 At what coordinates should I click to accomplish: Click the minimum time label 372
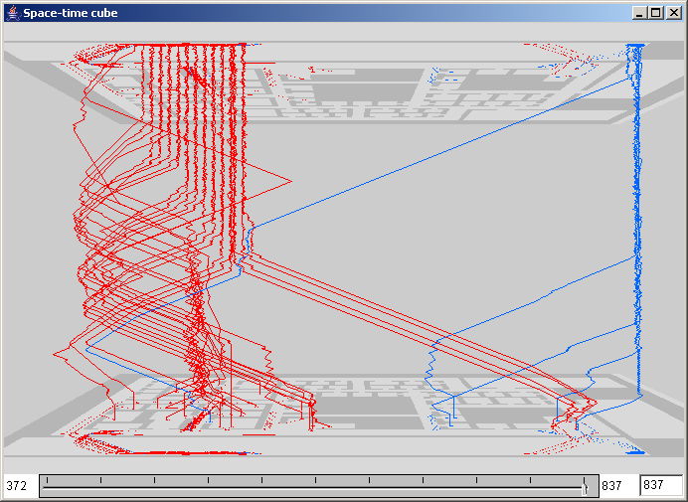click(x=17, y=486)
